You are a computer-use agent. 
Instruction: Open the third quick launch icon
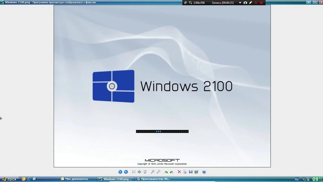35,179
